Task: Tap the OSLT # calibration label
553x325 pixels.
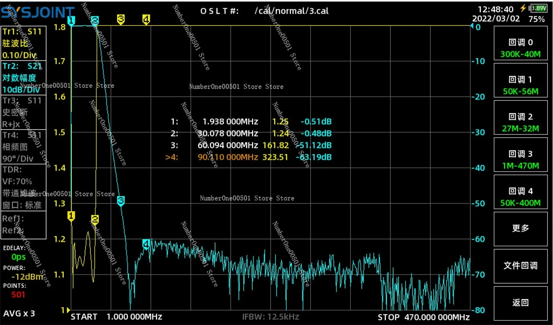Action: point(219,11)
